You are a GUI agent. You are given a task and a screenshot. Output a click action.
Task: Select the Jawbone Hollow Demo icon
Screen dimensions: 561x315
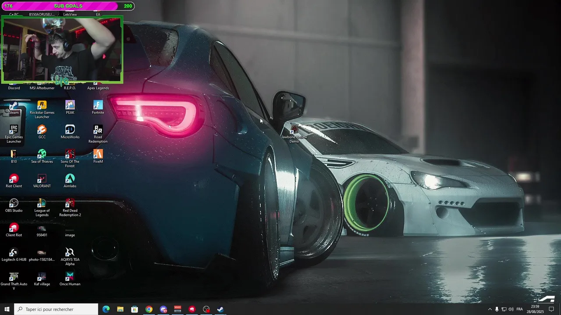tap(295, 134)
